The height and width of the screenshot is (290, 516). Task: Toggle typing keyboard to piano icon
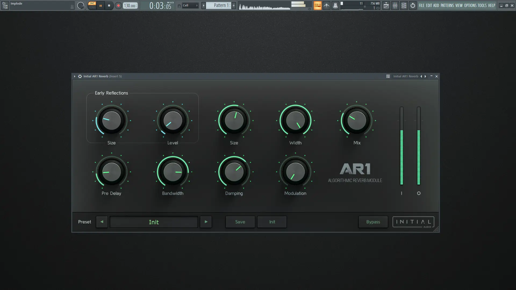[317, 5]
